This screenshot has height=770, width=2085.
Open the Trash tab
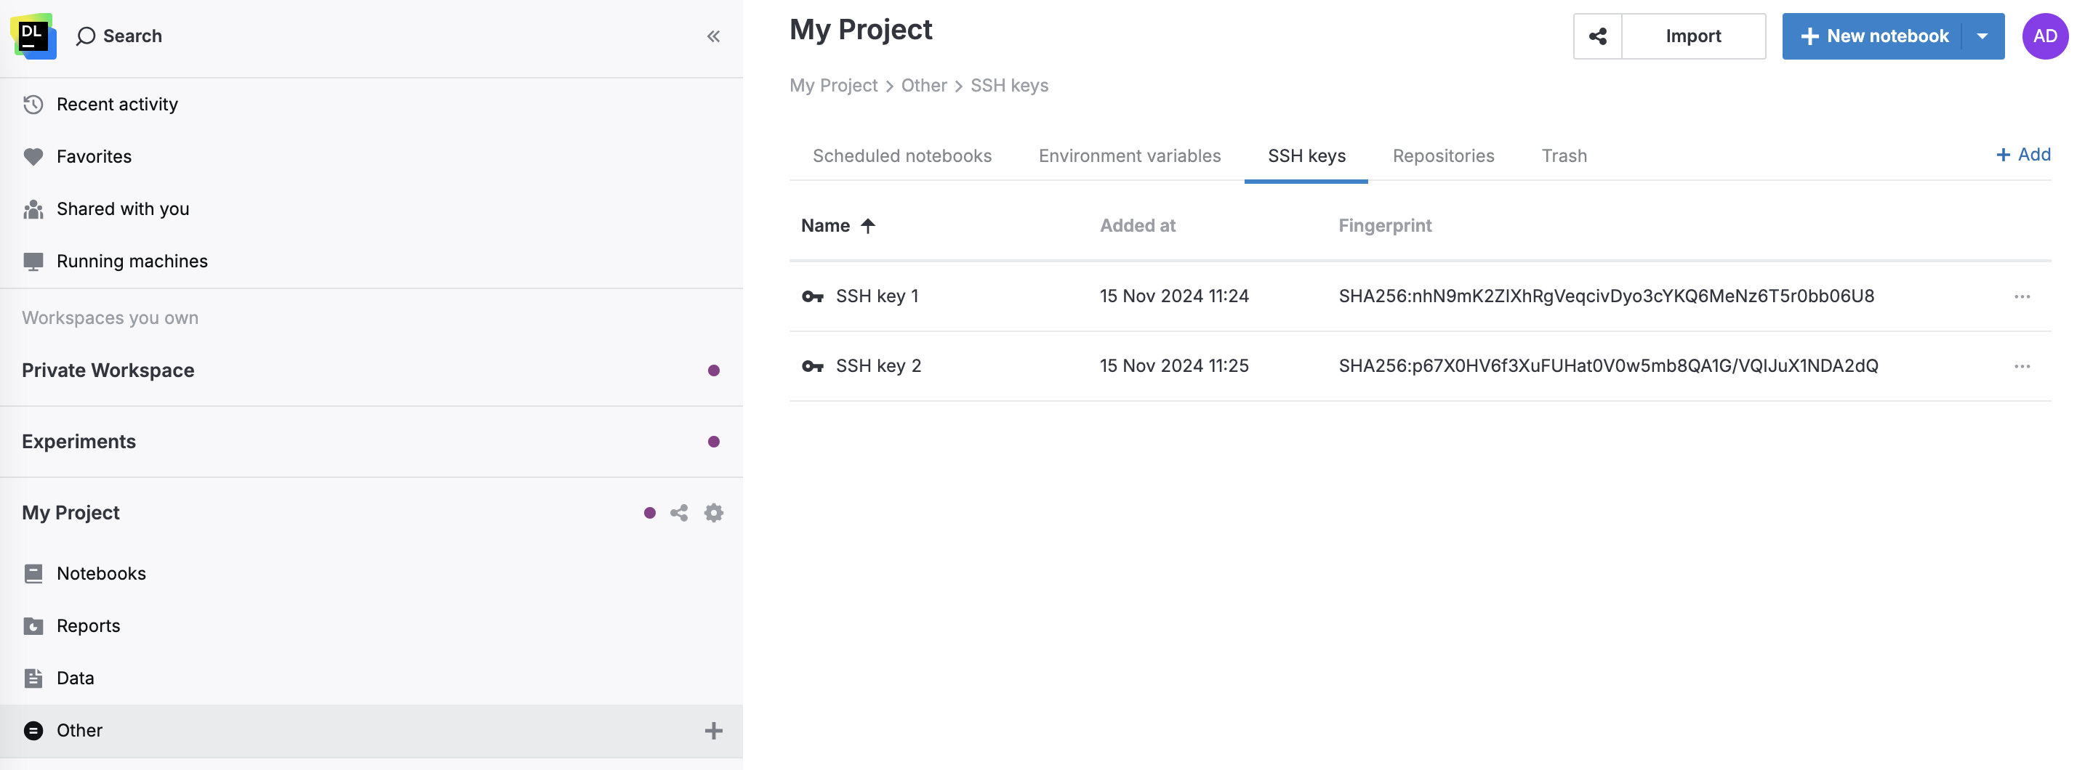[x=1563, y=156]
